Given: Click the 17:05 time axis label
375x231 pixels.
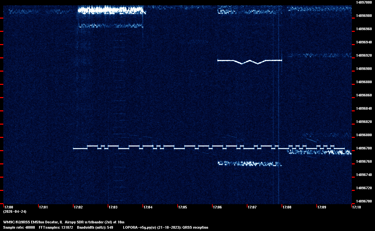Looking at the screenshot, I should point(183,207).
